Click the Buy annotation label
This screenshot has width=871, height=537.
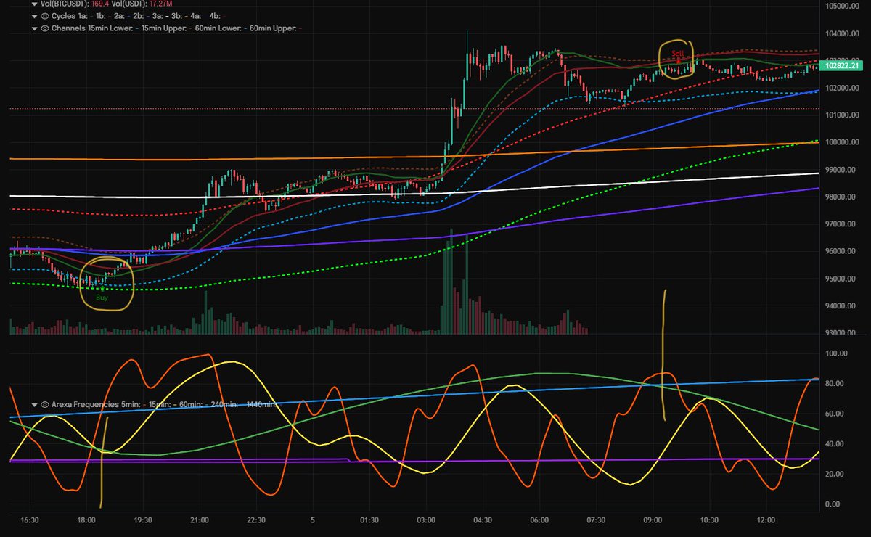pyautogui.click(x=102, y=297)
